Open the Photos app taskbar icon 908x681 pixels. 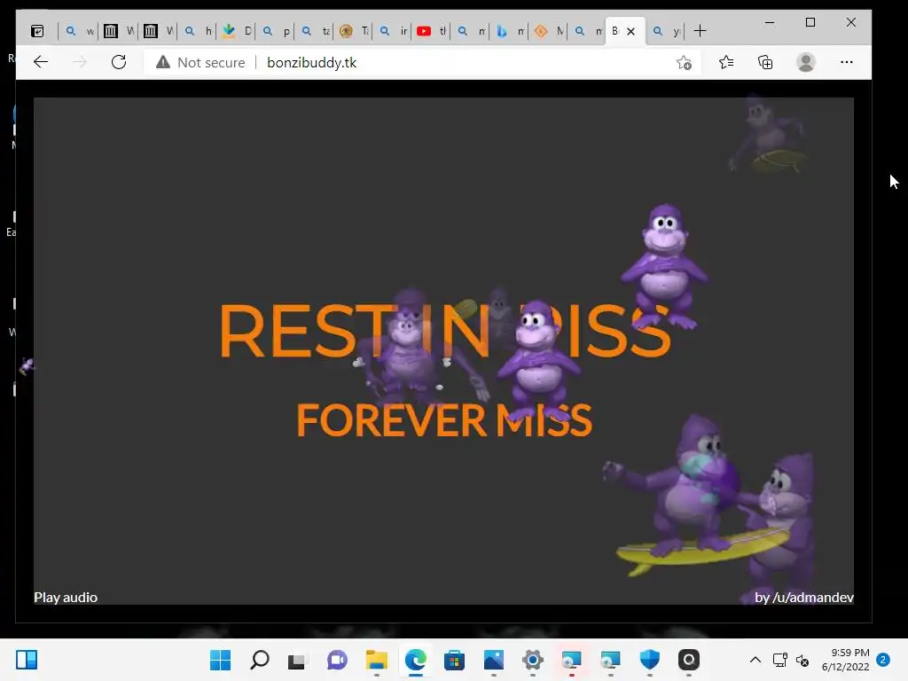pyautogui.click(x=493, y=660)
